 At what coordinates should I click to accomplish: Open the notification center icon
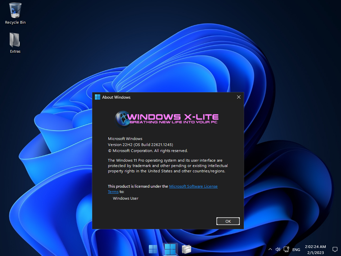335,249
